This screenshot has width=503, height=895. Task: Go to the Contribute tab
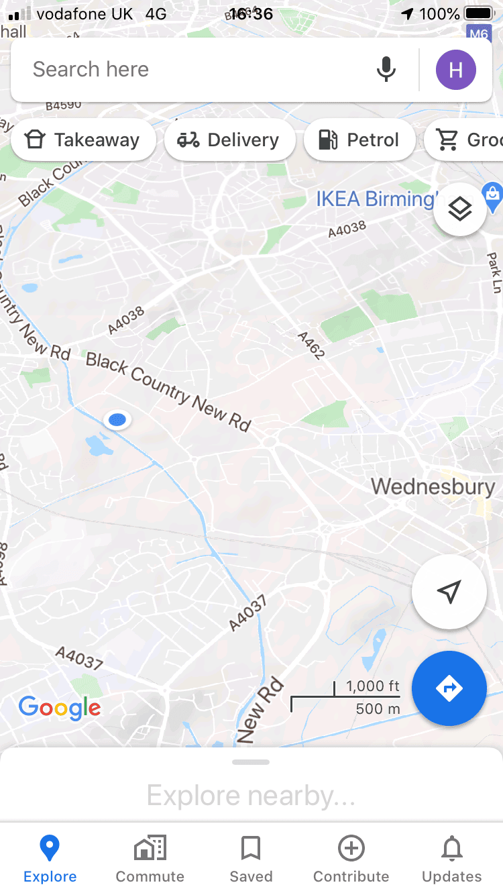pos(351,859)
